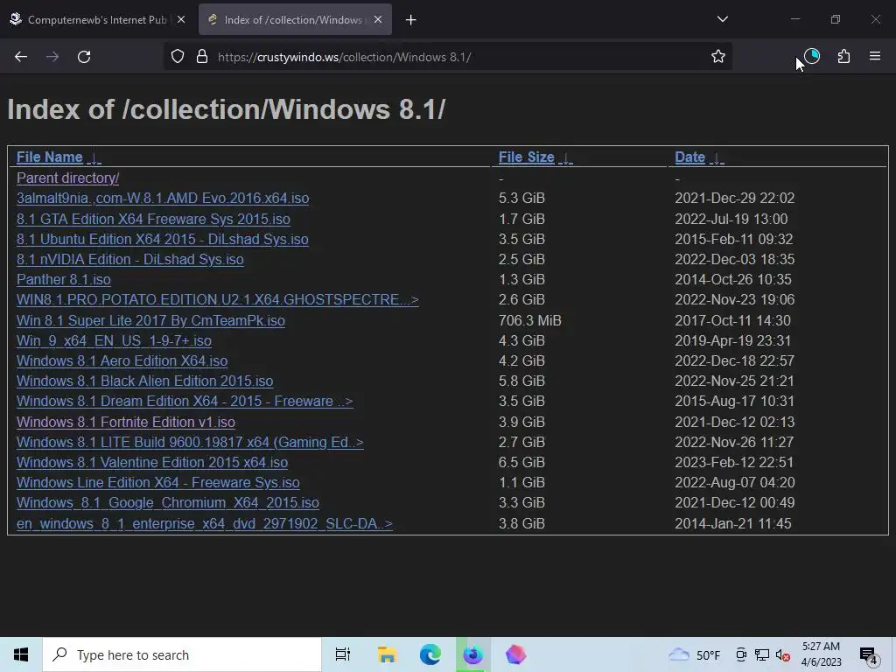Launch Microsoft Edge from the taskbar

430,654
